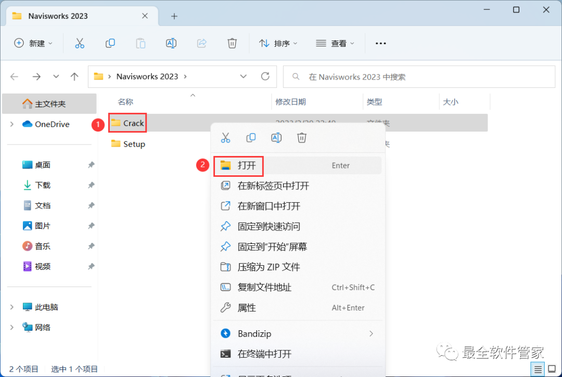Open the 排序 sort dropdown
Screen dimensions: 562x377
coord(278,43)
